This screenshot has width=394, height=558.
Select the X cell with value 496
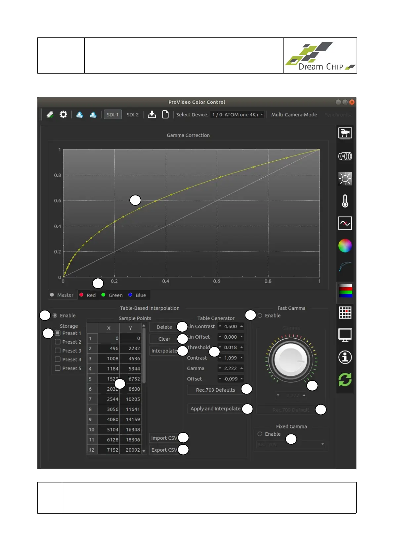109,348
